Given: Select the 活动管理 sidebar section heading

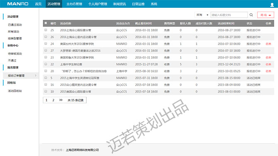Looking at the screenshot, I should point(13,17).
